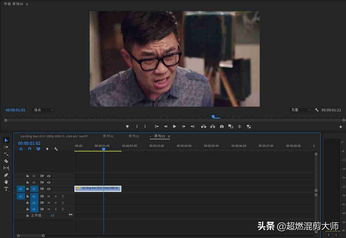Toggle V2 track output eye
The width and height of the screenshot is (346, 238).
pyautogui.click(x=49, y=182)
